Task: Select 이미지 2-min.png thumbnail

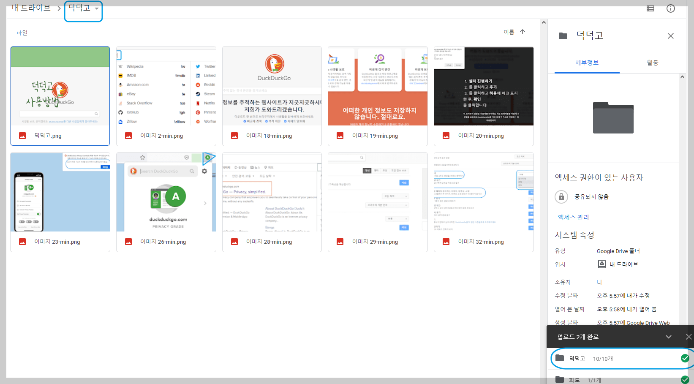Action: (x=166, y=86)
